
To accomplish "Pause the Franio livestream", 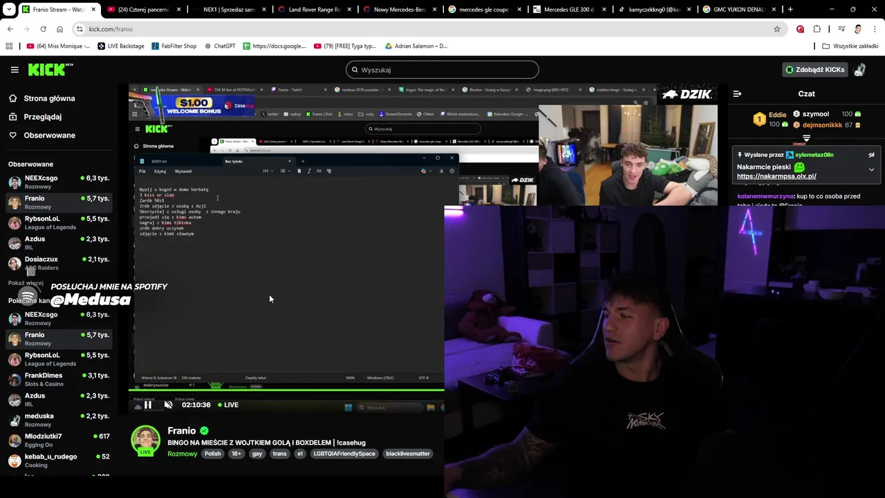I will pos(147,405).
